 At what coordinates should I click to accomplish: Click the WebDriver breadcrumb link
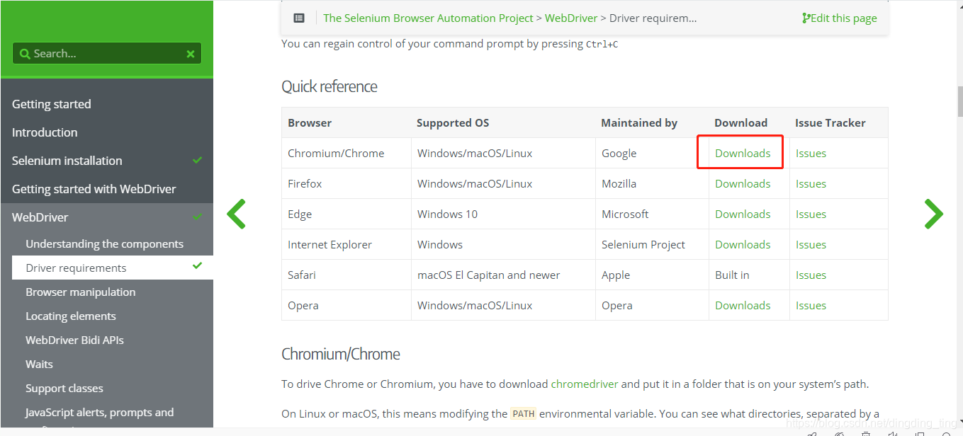coord(571,18)
